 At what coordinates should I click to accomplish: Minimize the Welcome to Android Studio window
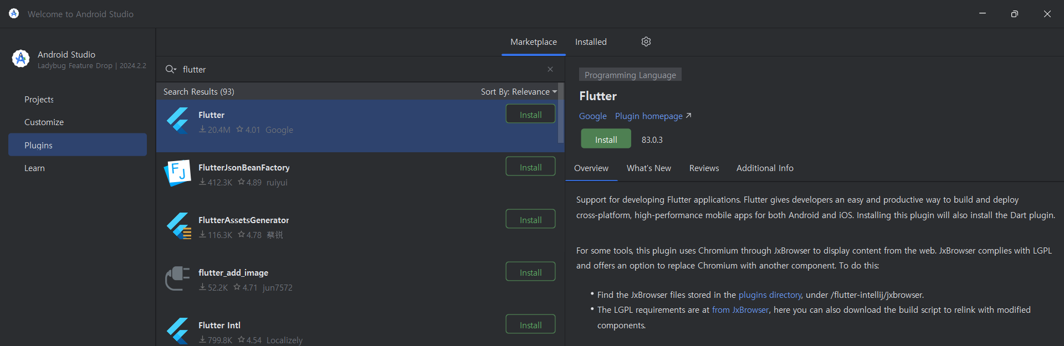pyautogui.click(x=983, y=14)
